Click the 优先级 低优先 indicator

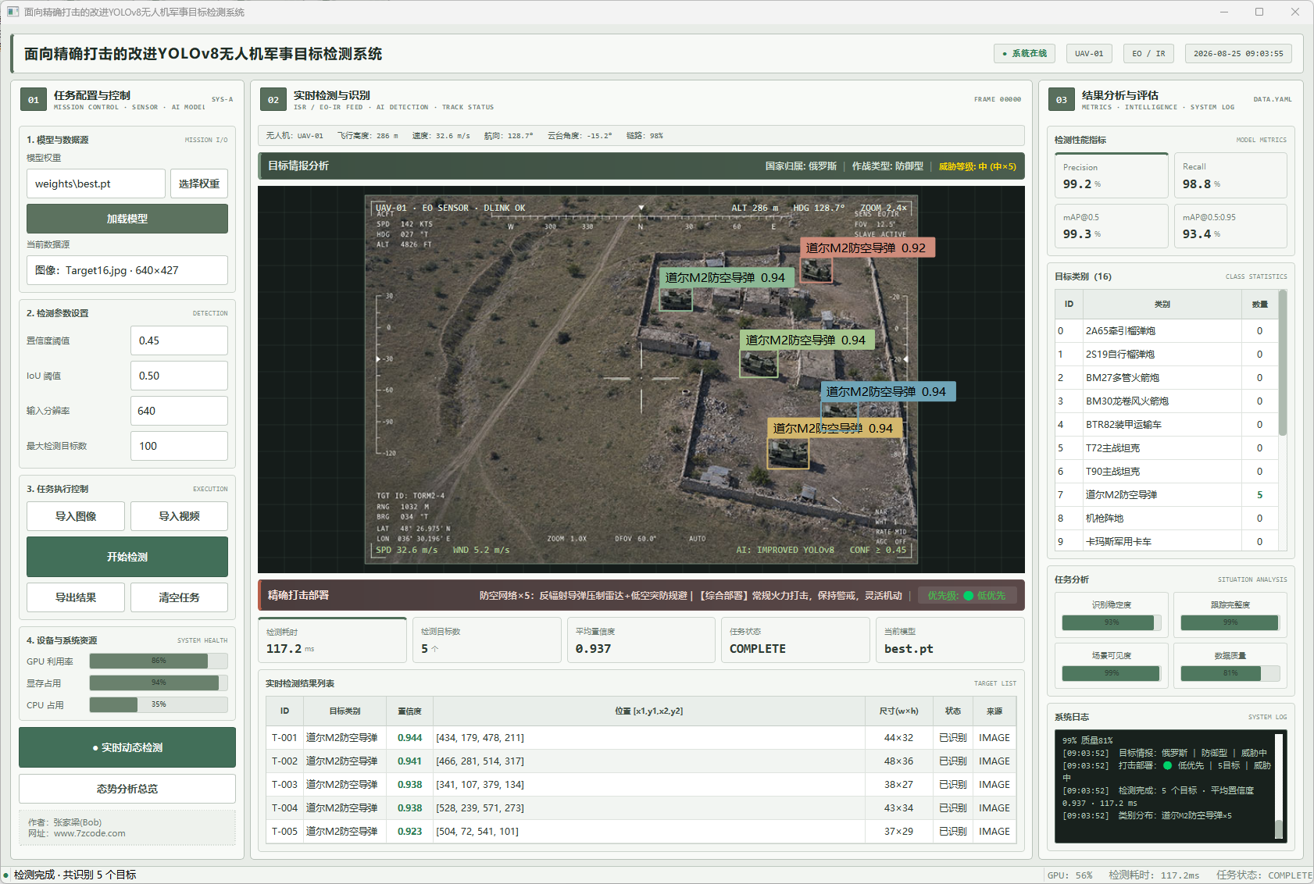tap(967, 595)
